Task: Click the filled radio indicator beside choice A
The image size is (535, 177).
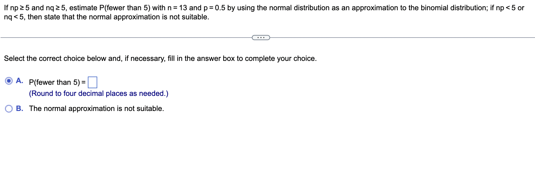Action: [x=9, y=81]
